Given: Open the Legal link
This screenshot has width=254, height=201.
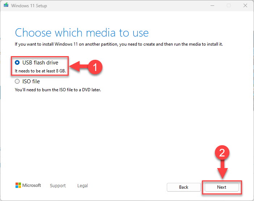Looking at the screenshot, I should pyautogui.click(x=82, y=185).
